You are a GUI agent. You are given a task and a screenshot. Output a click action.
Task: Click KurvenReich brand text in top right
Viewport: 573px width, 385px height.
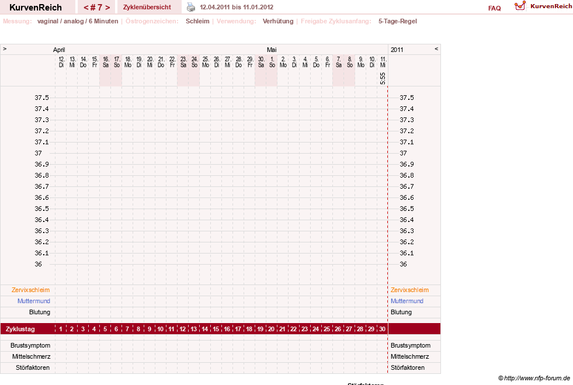point(551,6)
